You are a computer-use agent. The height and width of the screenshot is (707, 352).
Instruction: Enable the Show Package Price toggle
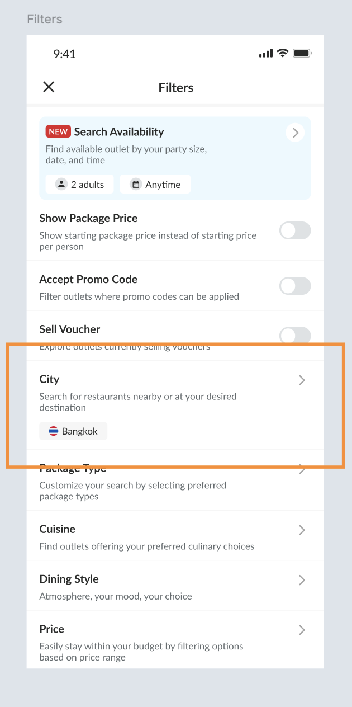click(295, 230)
